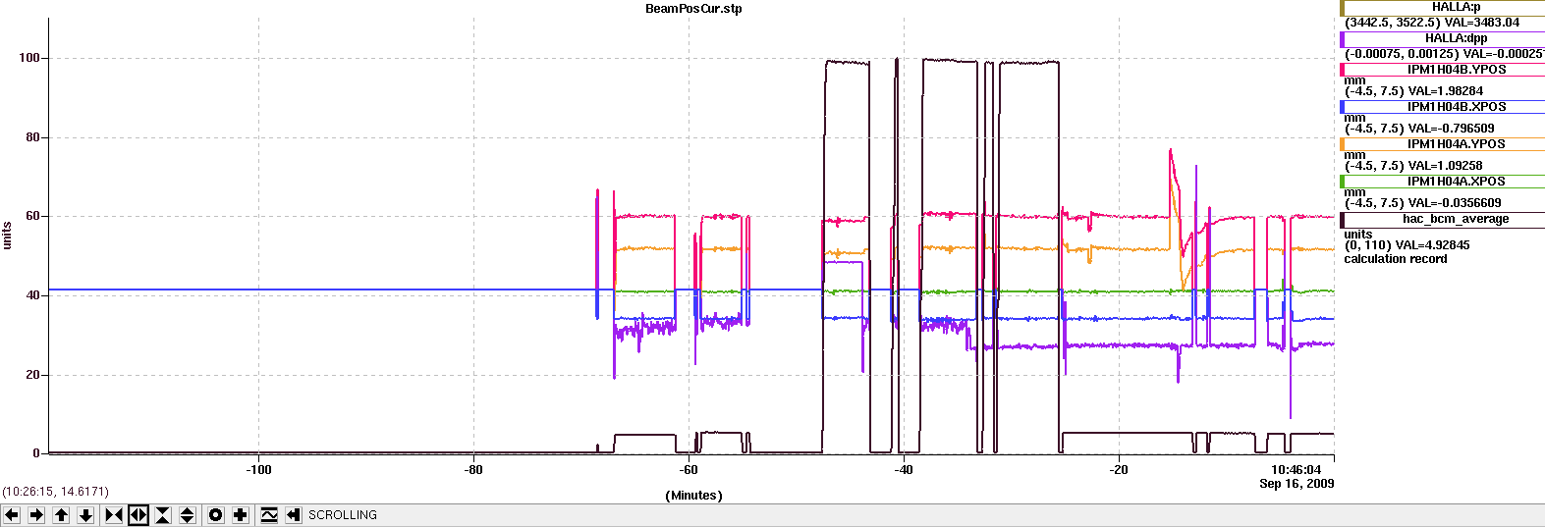Screen dimensions: 1545x527
Task: Click the circle (ring) toolbar icon
Action: tap(216, 515)
